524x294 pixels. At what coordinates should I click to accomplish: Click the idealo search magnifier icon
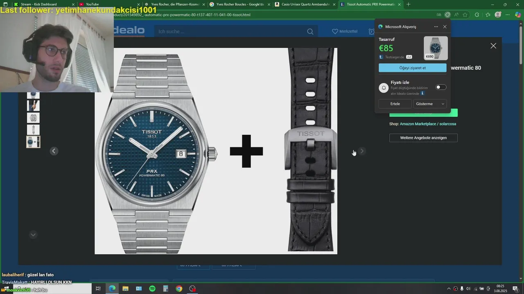(310, 31)
